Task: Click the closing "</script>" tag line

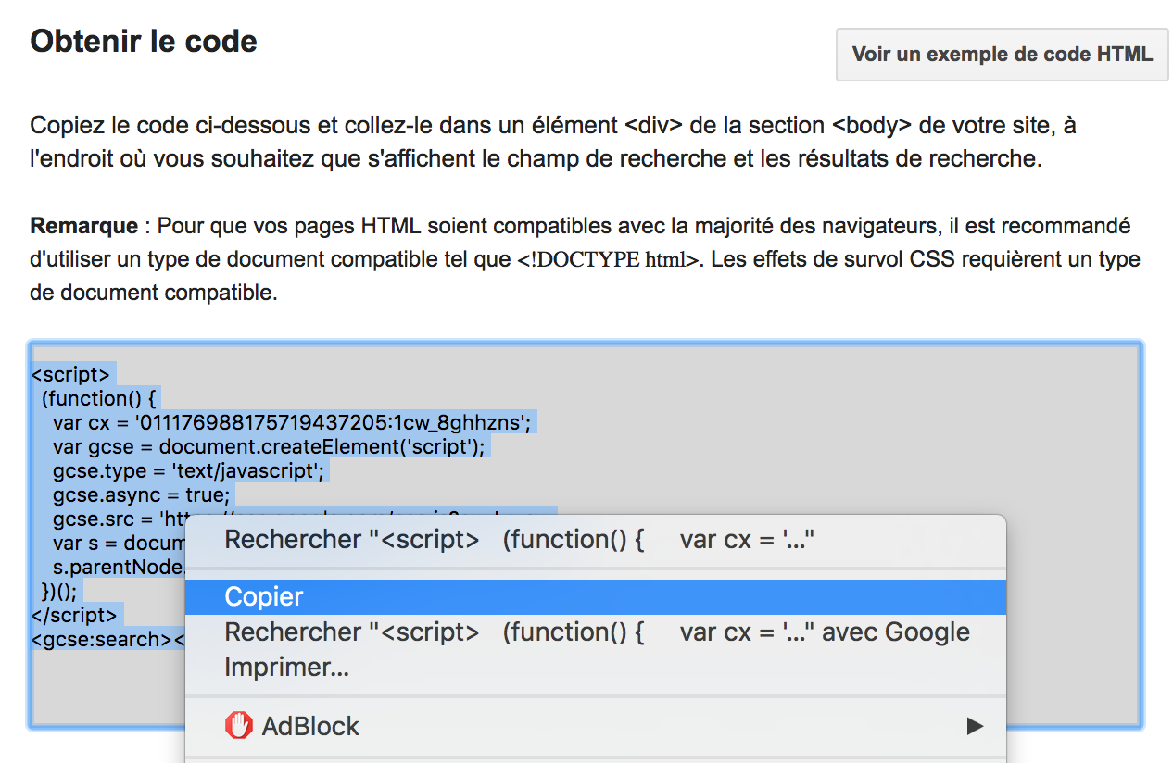Action: coord(74,616)
